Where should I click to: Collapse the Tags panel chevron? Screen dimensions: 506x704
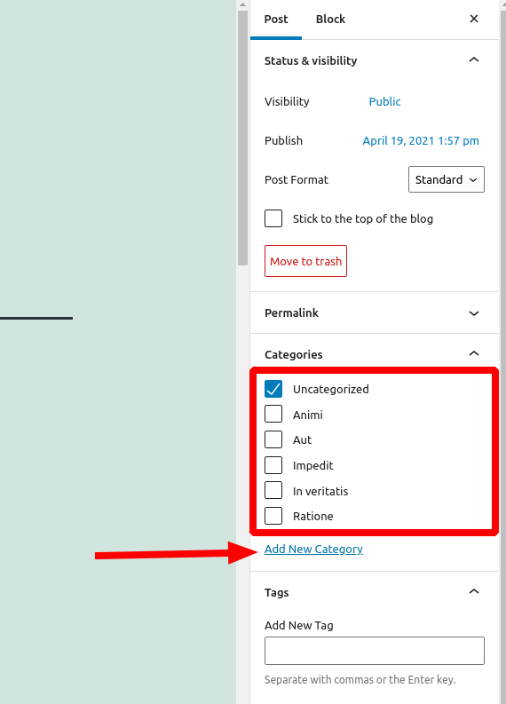(x=474, y=592)
